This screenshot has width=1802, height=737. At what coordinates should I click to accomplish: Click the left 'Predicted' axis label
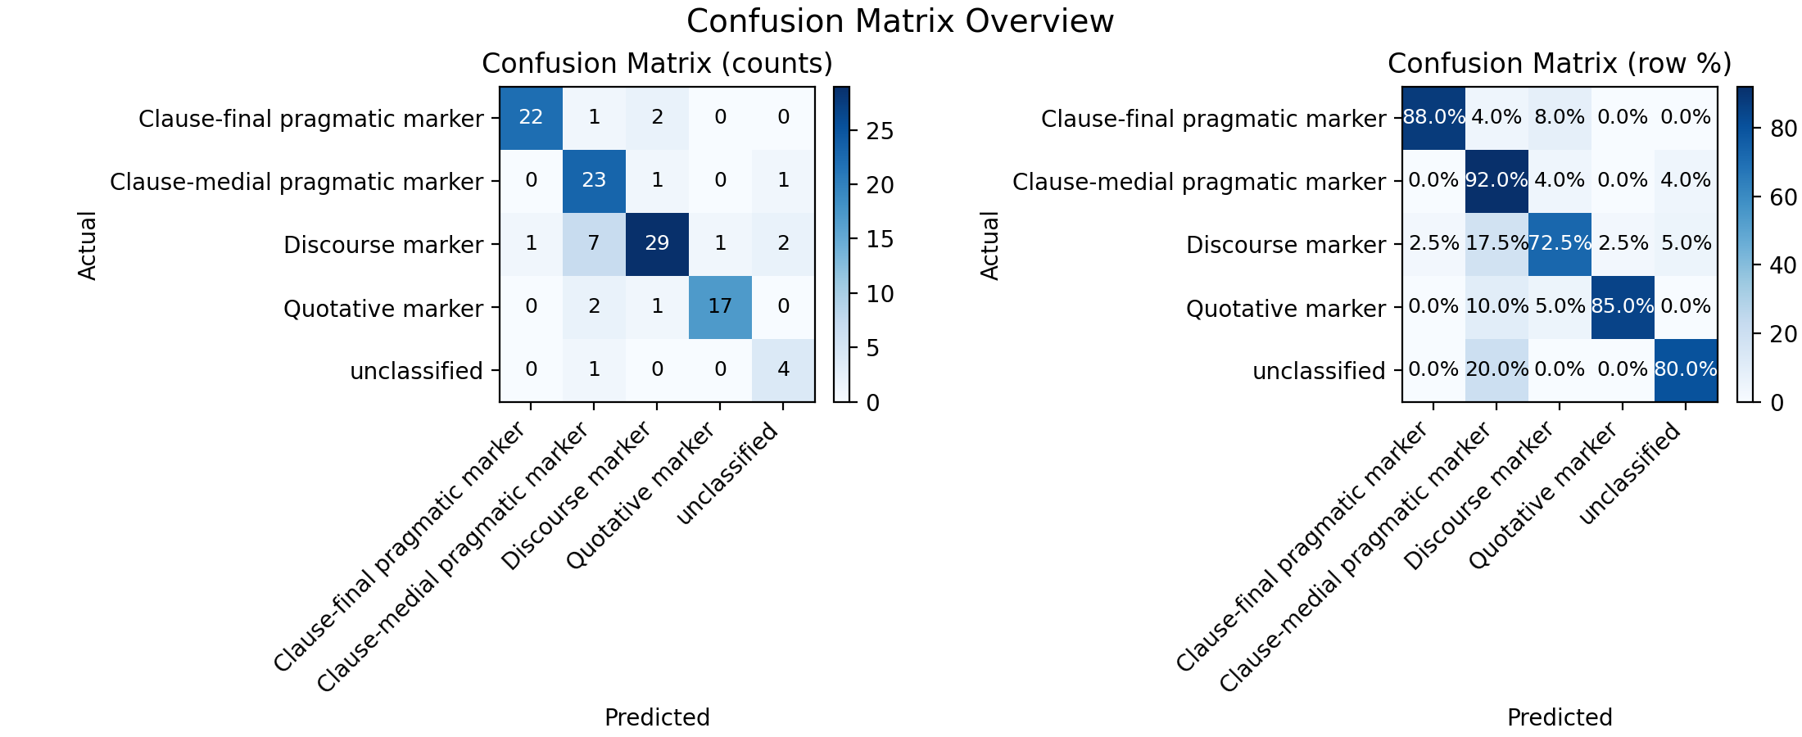(657, 717)
